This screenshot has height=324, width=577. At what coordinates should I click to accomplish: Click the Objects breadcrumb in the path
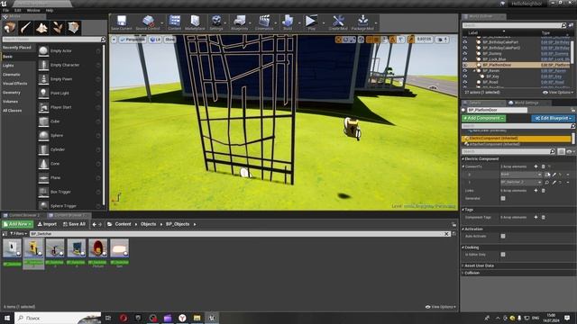(x=148, y=224)
